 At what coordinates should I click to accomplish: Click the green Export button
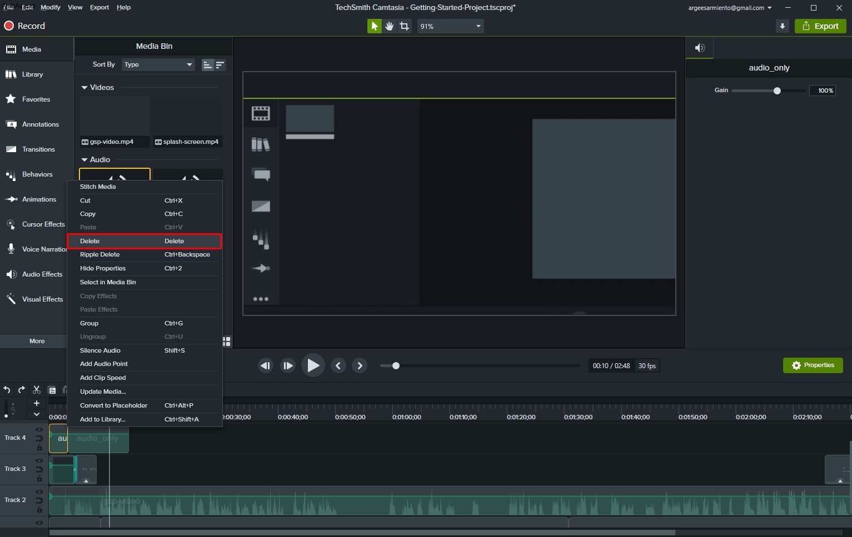coord(820,26)
